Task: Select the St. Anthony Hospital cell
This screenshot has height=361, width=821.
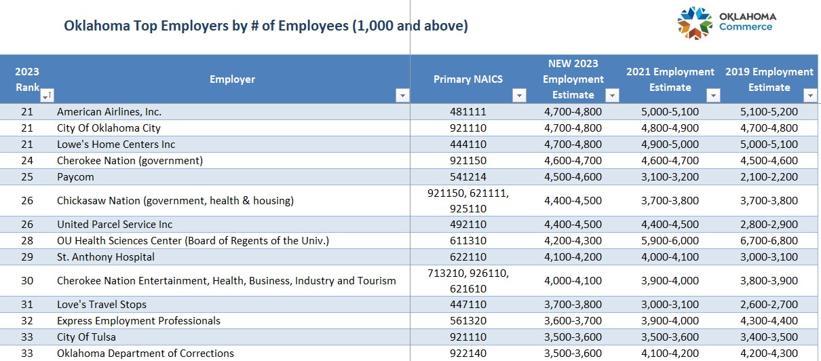Action: [x=106, y=256]
